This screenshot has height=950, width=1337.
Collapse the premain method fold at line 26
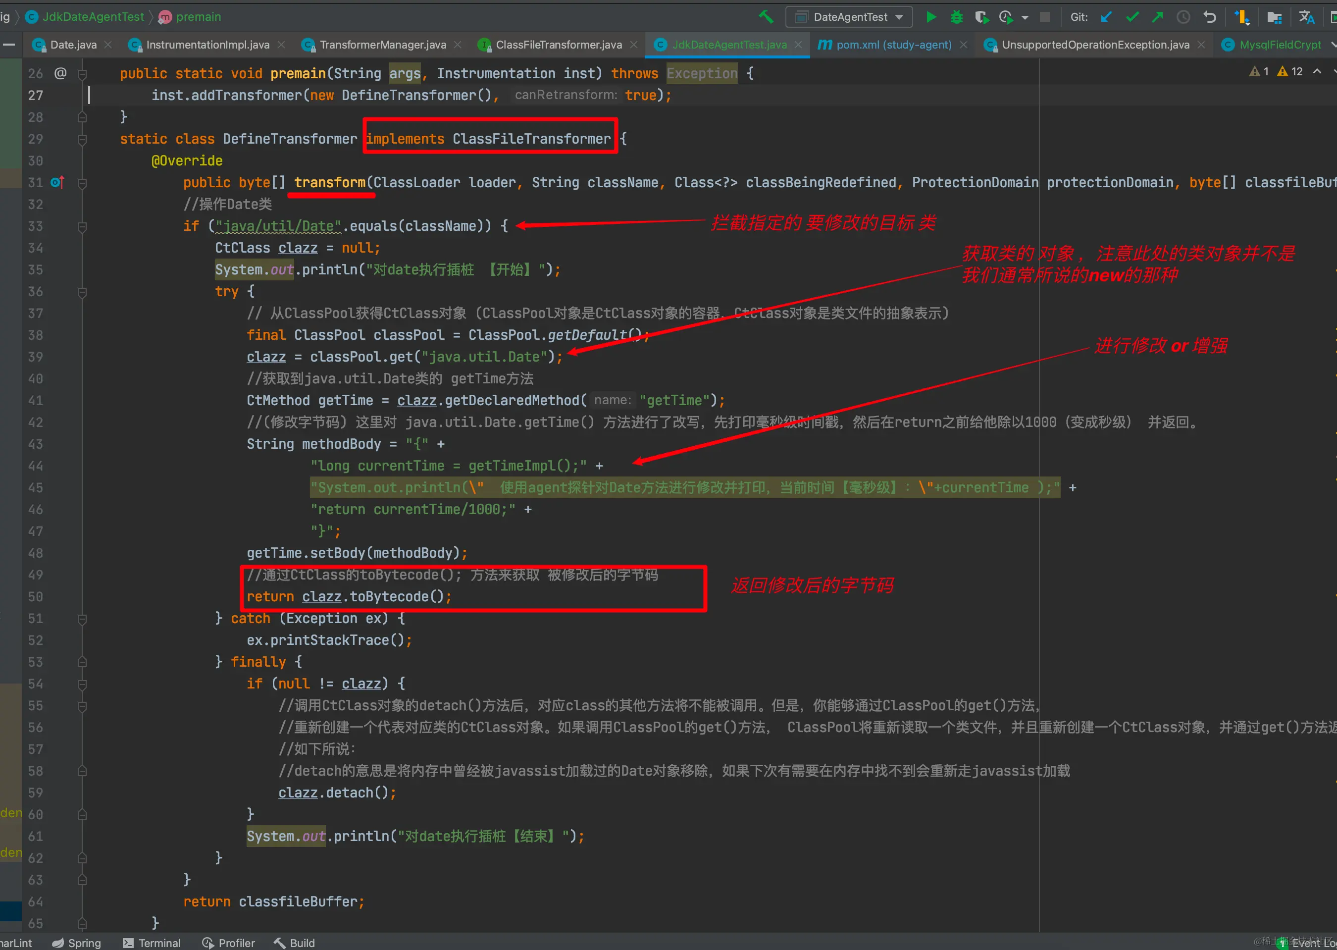(x=83, y=74)
